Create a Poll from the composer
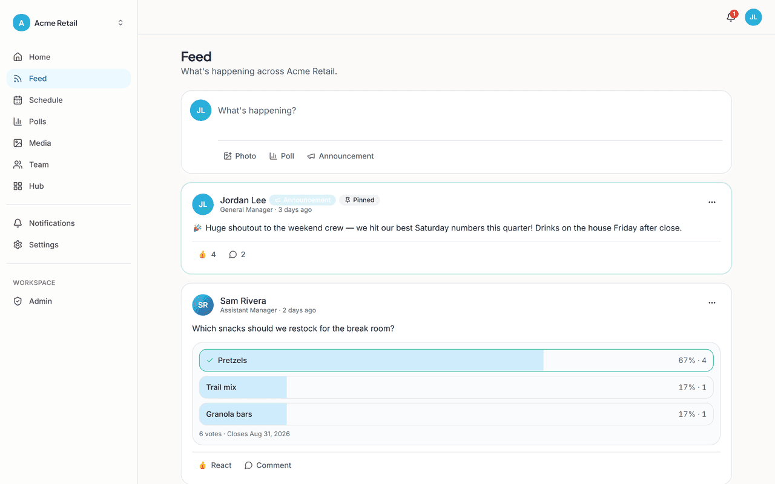The height and width of the screenshot is (484, 775). tap(282, 156)
